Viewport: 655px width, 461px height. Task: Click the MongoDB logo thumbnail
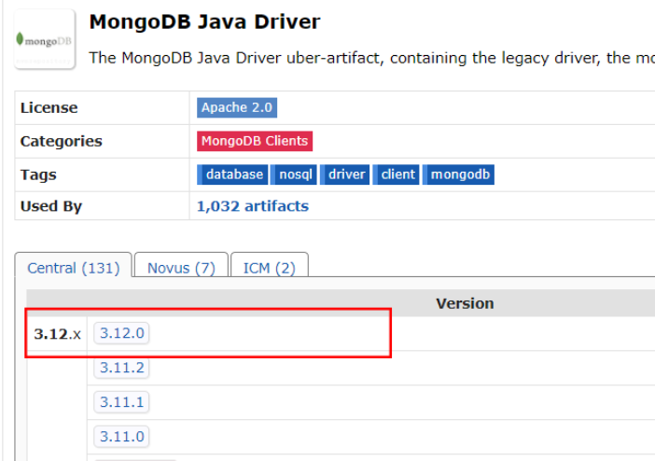[x=45, y=39]
